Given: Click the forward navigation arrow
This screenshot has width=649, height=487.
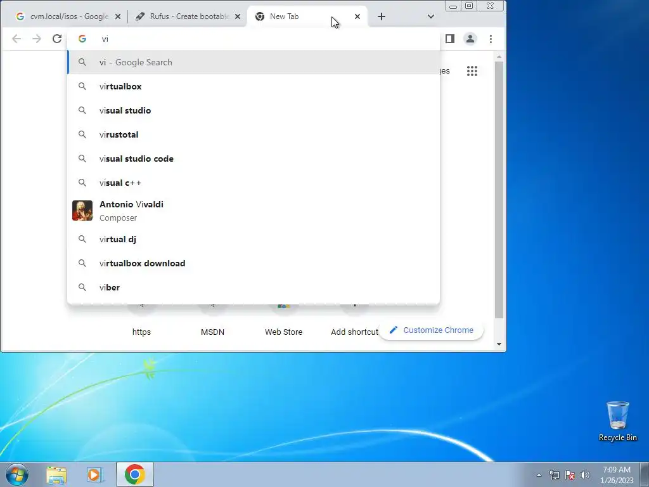Looking at the screenshot, I should 37,39.
